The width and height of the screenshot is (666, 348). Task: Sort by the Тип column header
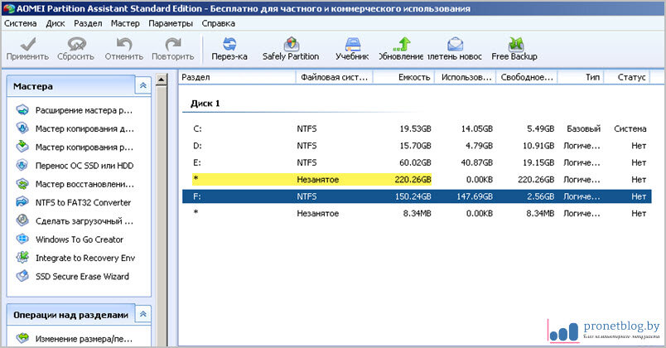pyautogui.click(x=581, y=77)
